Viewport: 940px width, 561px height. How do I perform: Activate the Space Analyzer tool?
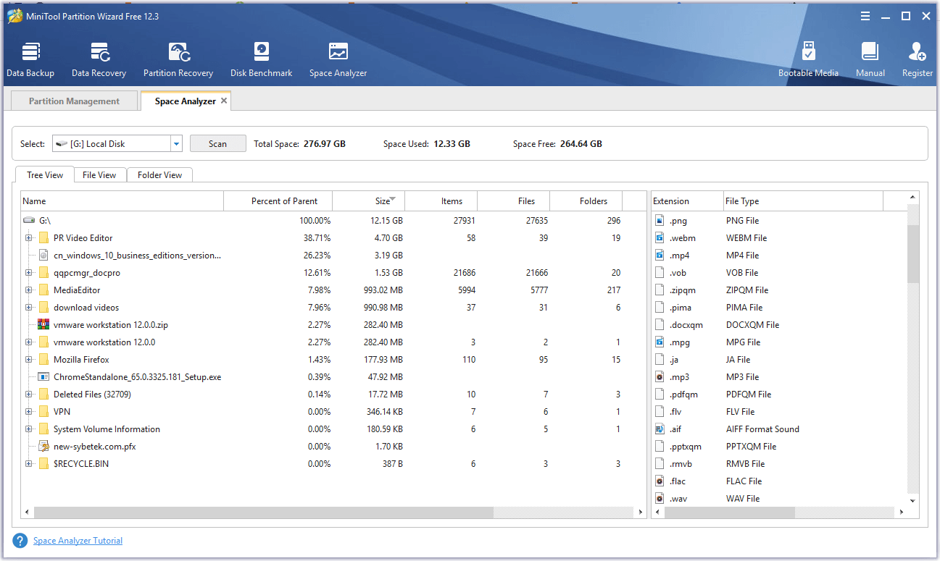point(338,58)
